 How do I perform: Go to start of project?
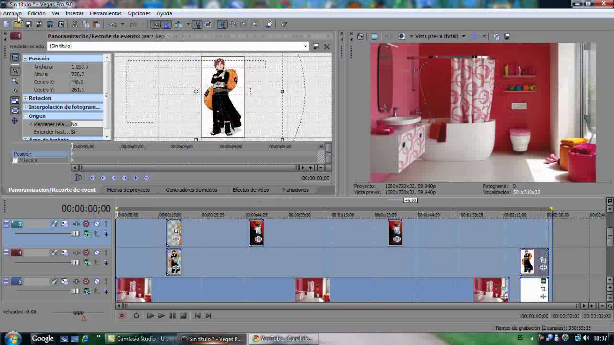tap(197, 316)
